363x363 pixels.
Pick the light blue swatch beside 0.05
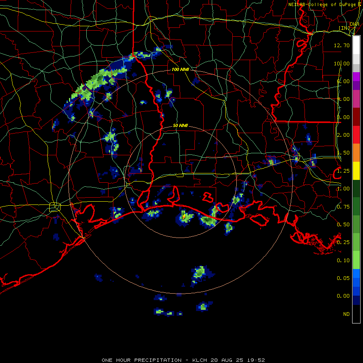pos(356,273)
